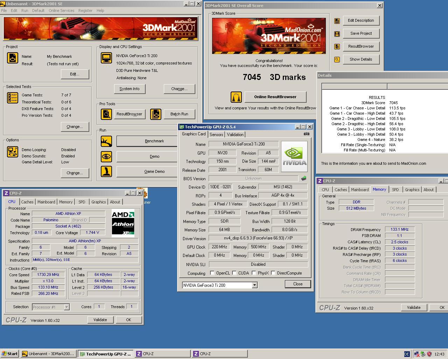The height and width of the screenshot is (359, 448).
Task: Click the Online ResultBrowser button
Action: 275,97
